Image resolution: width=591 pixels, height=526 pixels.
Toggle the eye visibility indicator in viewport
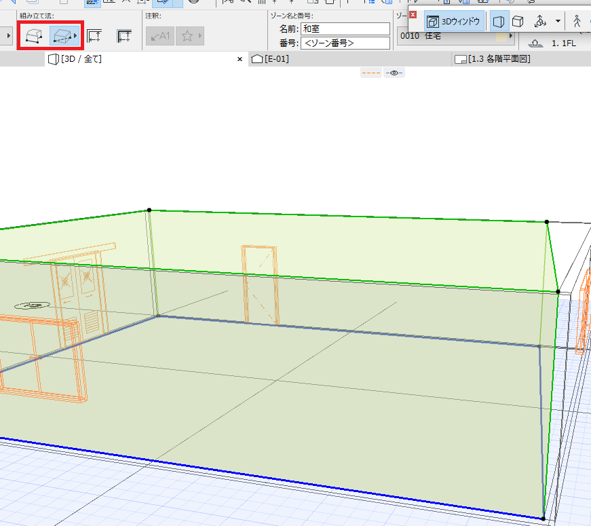[x=394, y=73]
